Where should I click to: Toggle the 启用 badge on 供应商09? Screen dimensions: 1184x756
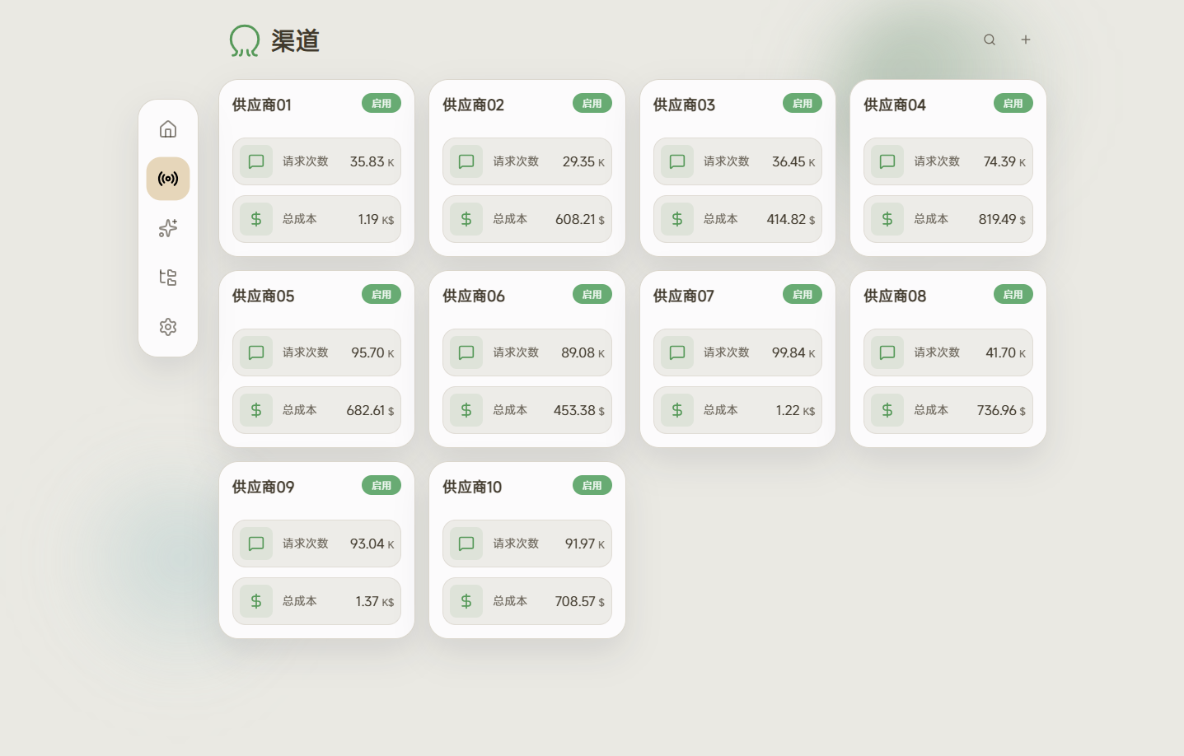[381, 485]
